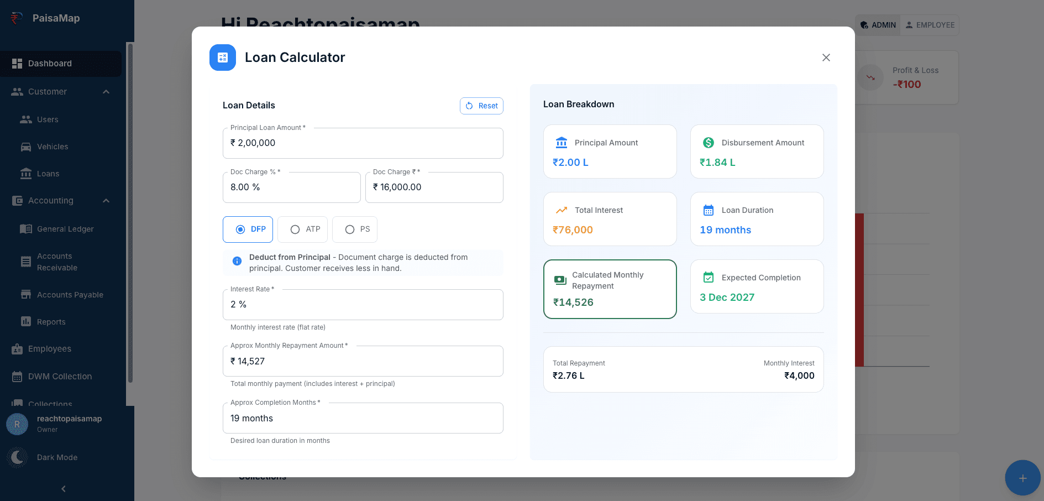Viewport: 1044px width, 501px height.
Task: Click the Loan Duration calendar icon
Action: click(709, 210)
